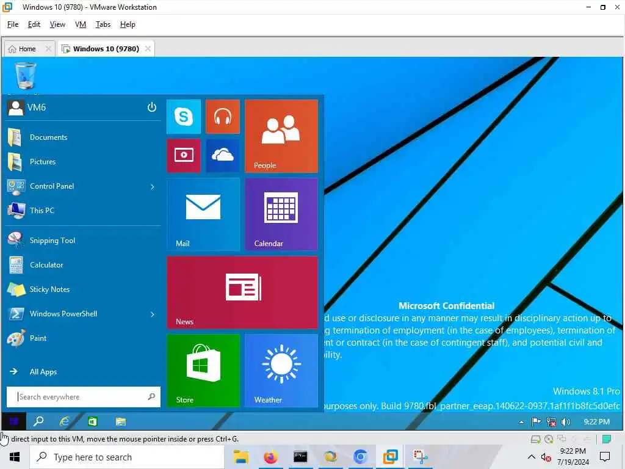Open the Calendar tile

tap(281, 214)
